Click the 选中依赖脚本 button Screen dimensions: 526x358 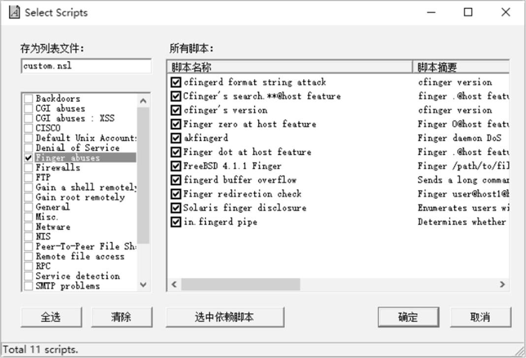click(225, 317)
